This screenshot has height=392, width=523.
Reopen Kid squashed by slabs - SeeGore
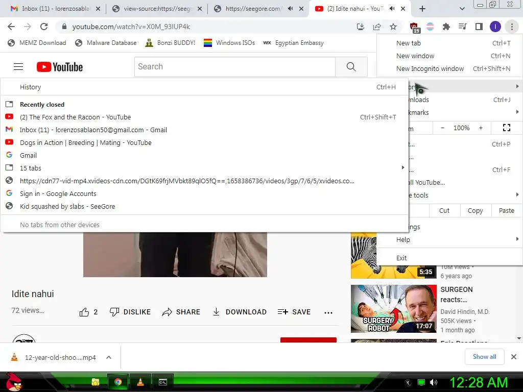pyautogui.click(x=204, y=206)
